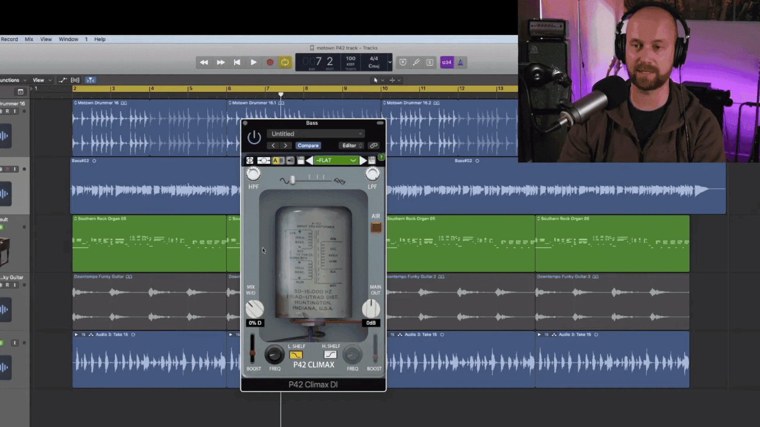Open the Editor view dropdown
760x427 pixels.
click(352, 145)
